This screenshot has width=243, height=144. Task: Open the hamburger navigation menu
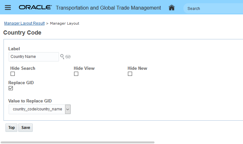8,8
